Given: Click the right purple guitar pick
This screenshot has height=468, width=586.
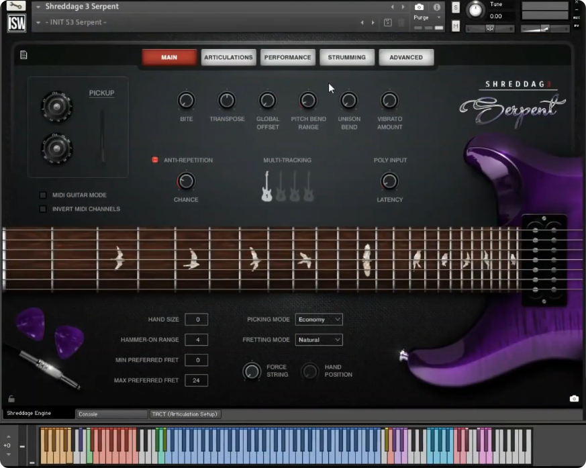Looking at the screenshot, I should click(69, 342).
